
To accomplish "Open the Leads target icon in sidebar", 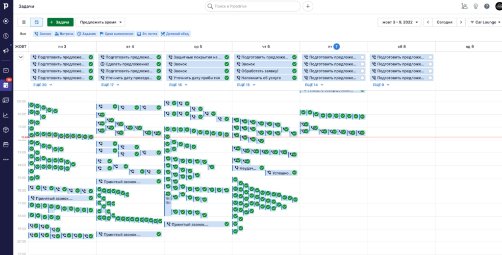I will click(x=6, y=21).
